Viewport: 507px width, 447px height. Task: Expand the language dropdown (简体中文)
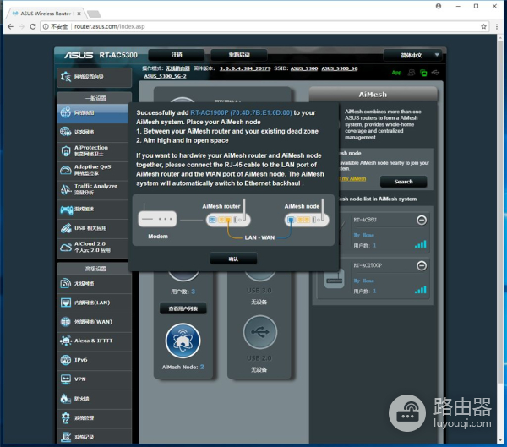tap(412, 55)
